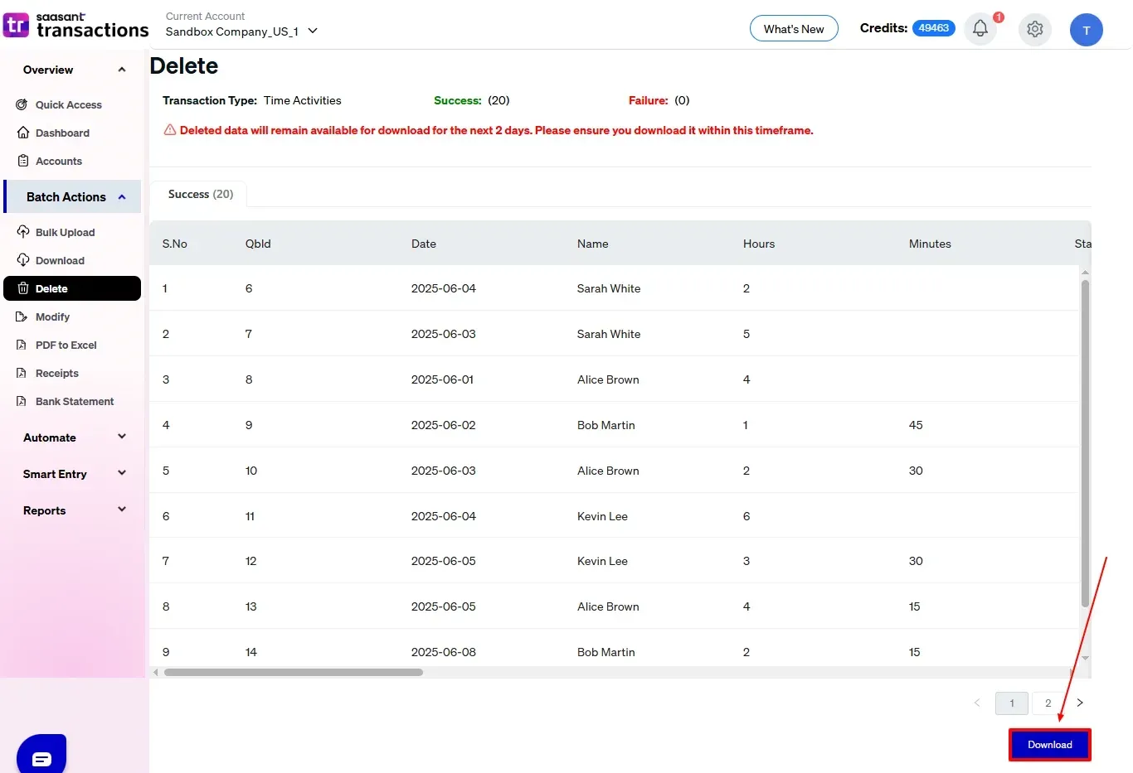
Task: Expand the Automate section
Action: pos(122,437)
